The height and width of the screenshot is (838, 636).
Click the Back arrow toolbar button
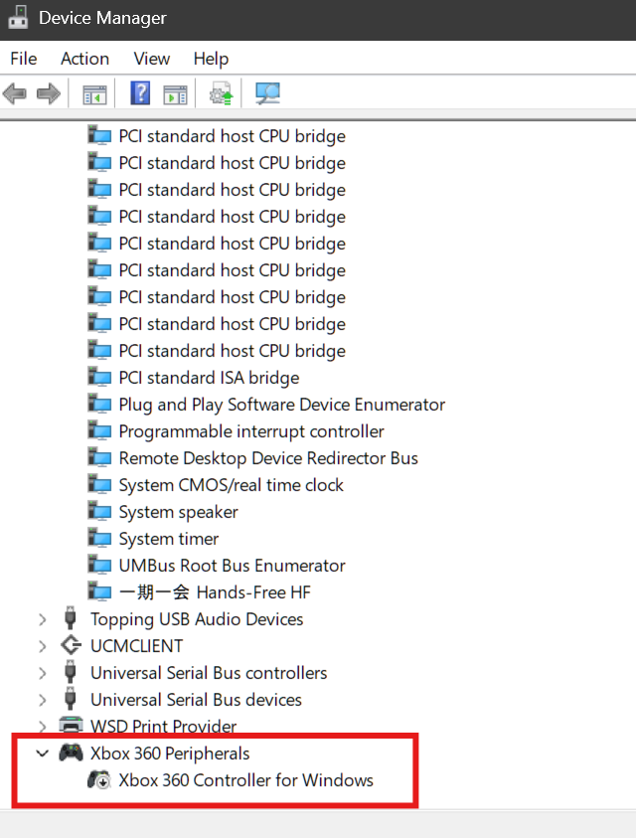tap(15, 94)
